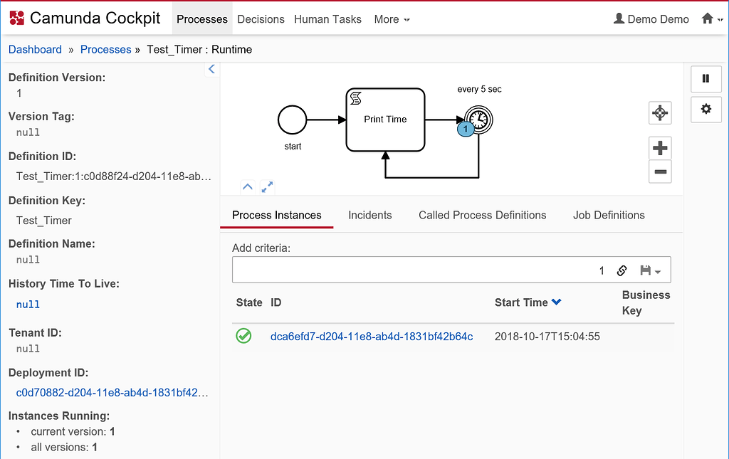Click the Add criteria search field
Image resolution: width=729 pixels, height=459 pixels.
[x=413, y=270]
